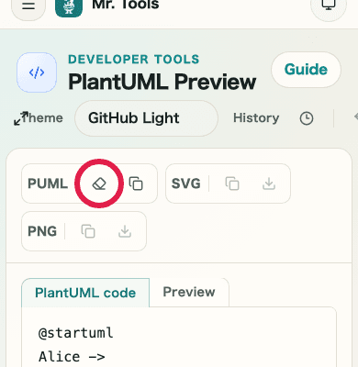Viewport: 358px width, 367px height.
Task: Click the expand arrows icon beside Theme
Action: pyautogui.click(x=21, y=118)
